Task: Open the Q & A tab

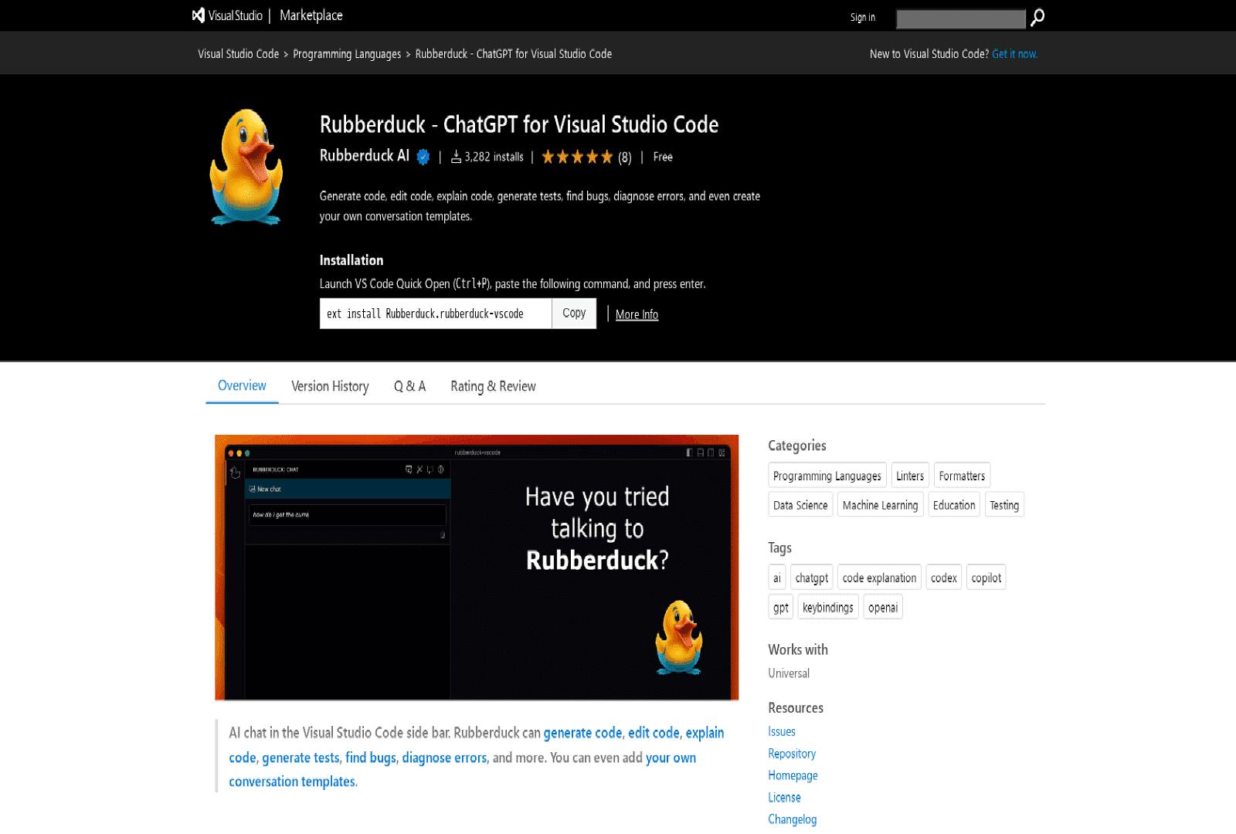Action: coord(409,386)
